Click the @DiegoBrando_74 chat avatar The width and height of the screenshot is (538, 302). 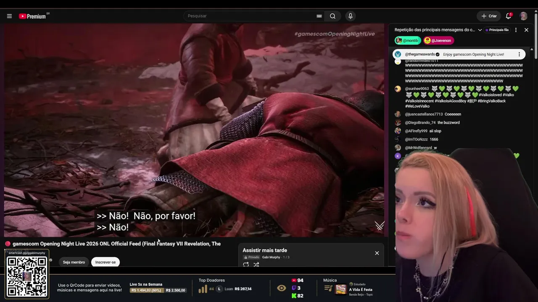[x=398, y=122]
